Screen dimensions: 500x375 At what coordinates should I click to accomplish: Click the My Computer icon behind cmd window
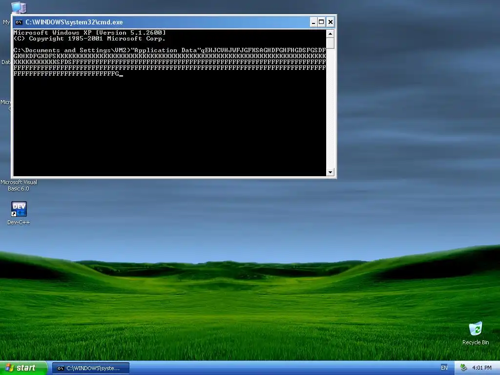tap(19, 8)
